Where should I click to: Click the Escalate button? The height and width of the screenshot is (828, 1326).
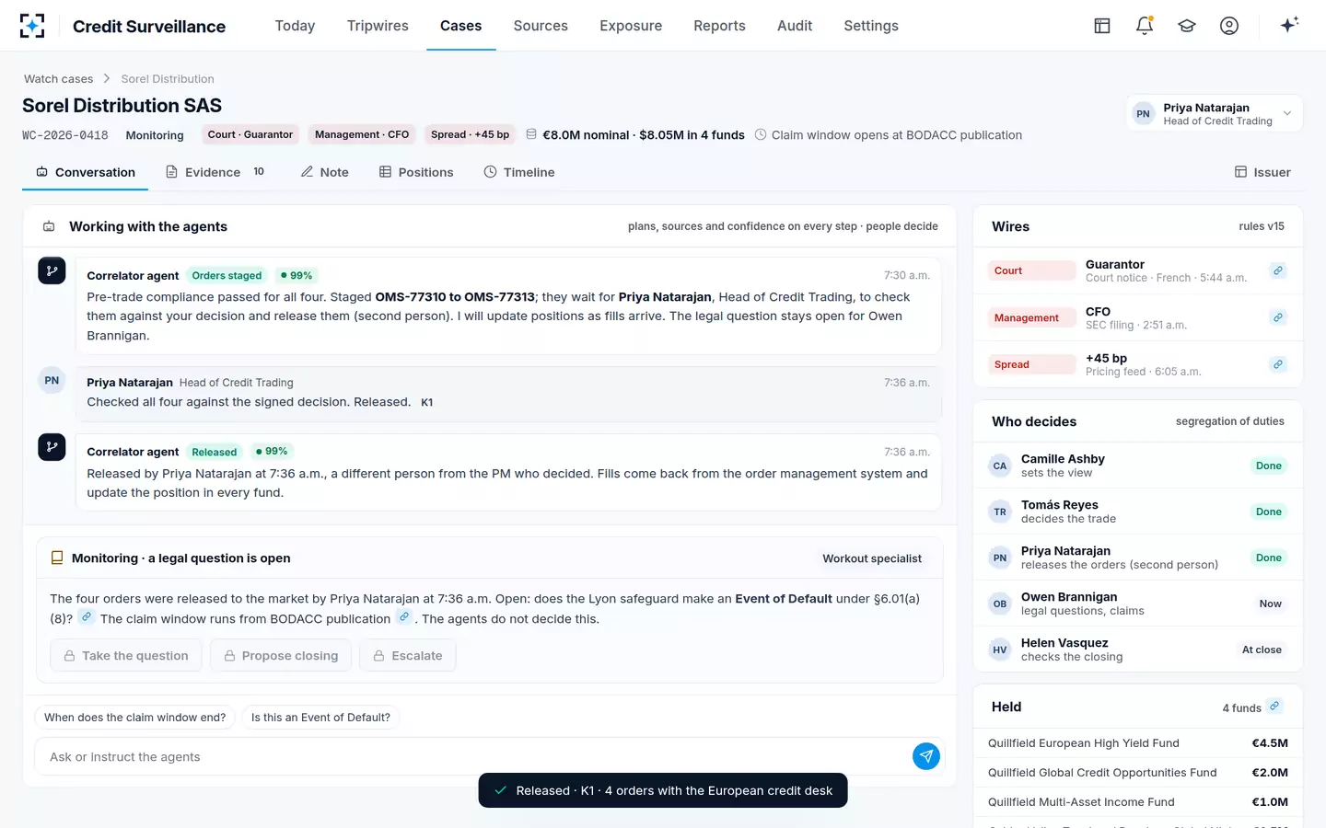tap(408, 655)
